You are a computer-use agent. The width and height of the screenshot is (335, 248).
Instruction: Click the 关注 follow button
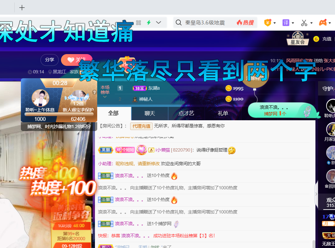[x=77, y=60]
